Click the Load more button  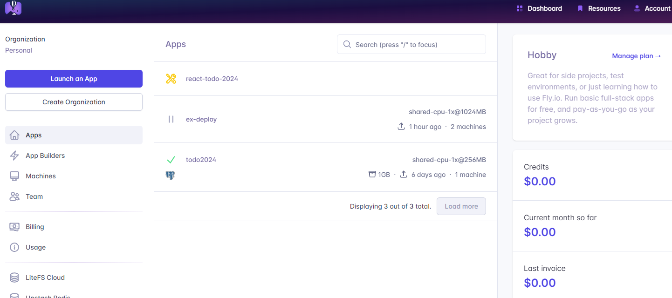[x=461, y=206]
